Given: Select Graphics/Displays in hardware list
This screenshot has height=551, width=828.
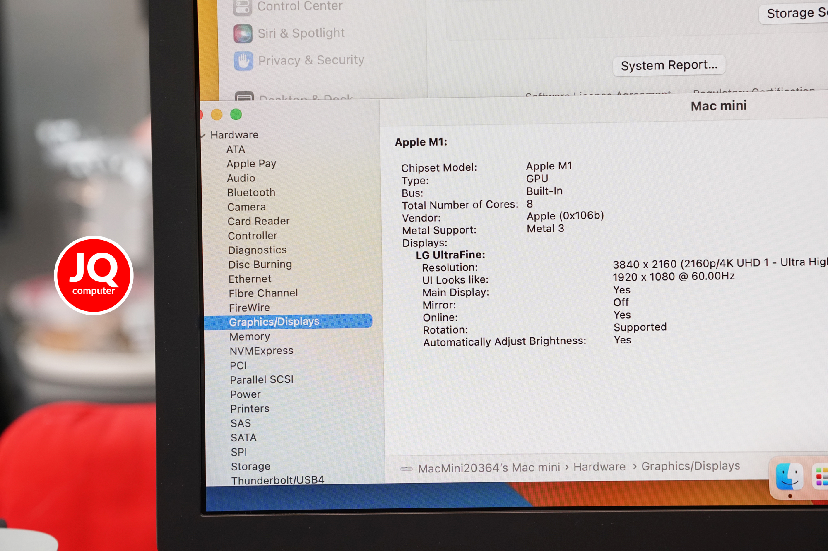Looking at the screenshot, I should coord(288,322).
